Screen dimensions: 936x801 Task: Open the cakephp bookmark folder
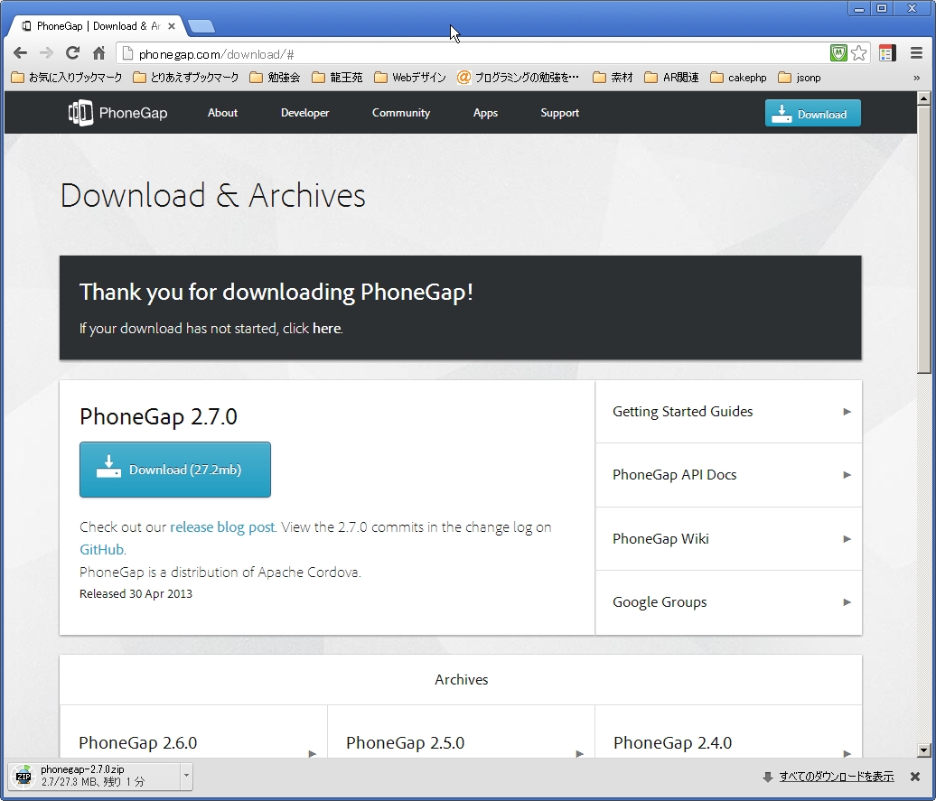coord(738,78)
